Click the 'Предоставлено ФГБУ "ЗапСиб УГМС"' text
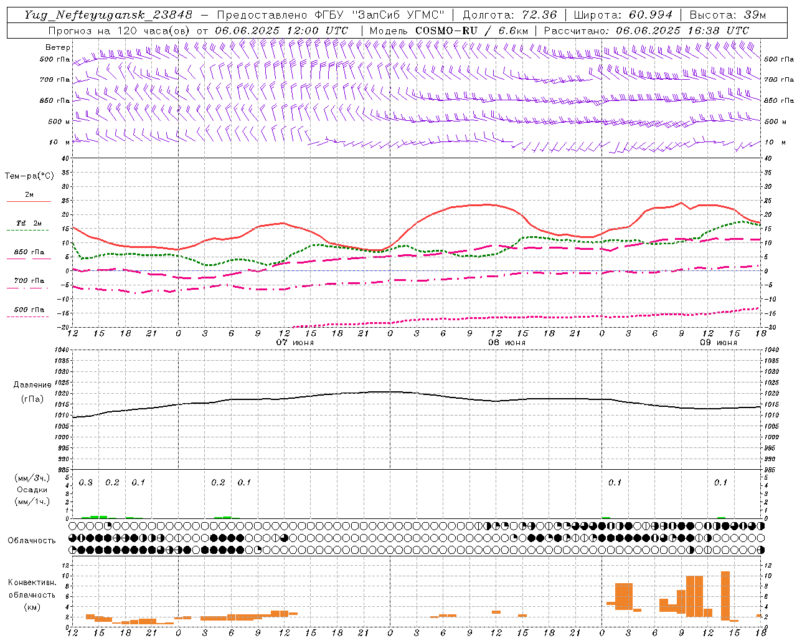This screenshot has width=797, height=638. (x=331, y=15)
